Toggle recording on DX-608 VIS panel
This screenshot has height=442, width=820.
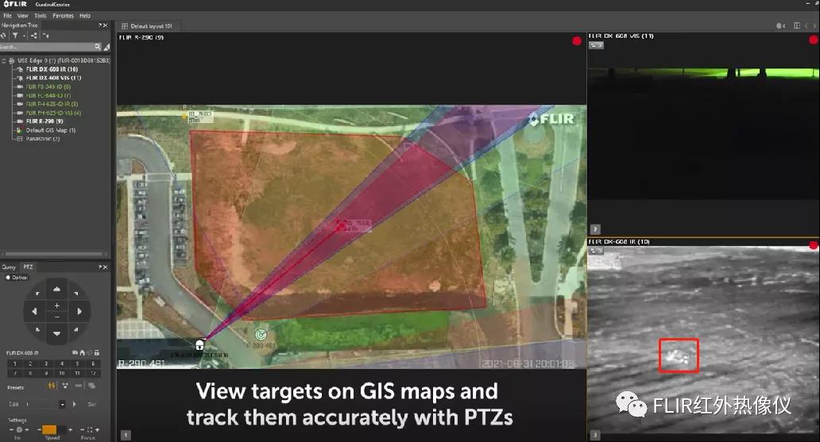(x=812, y=40)
